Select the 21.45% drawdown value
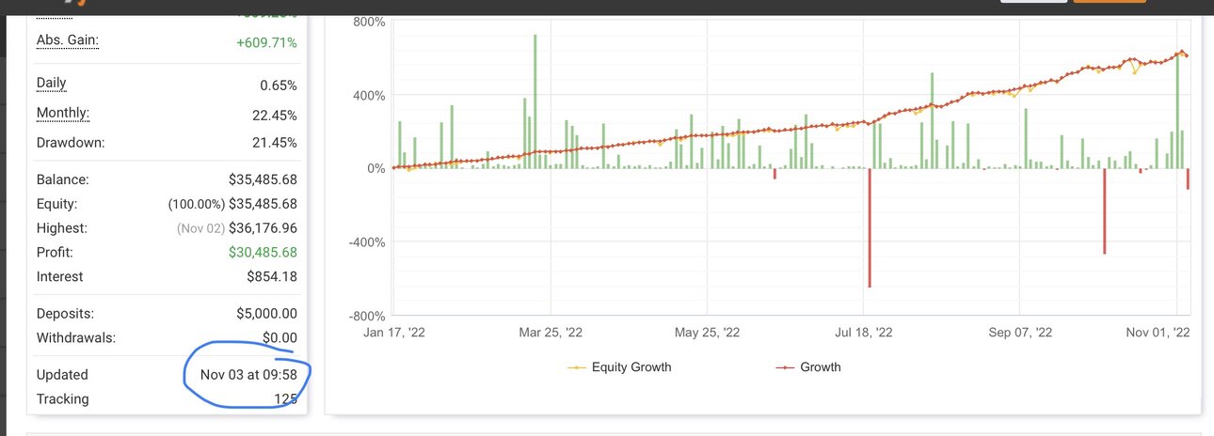The height and width of the screenshot is (436, 1214). pyautogui.click(x=275, y=143)
